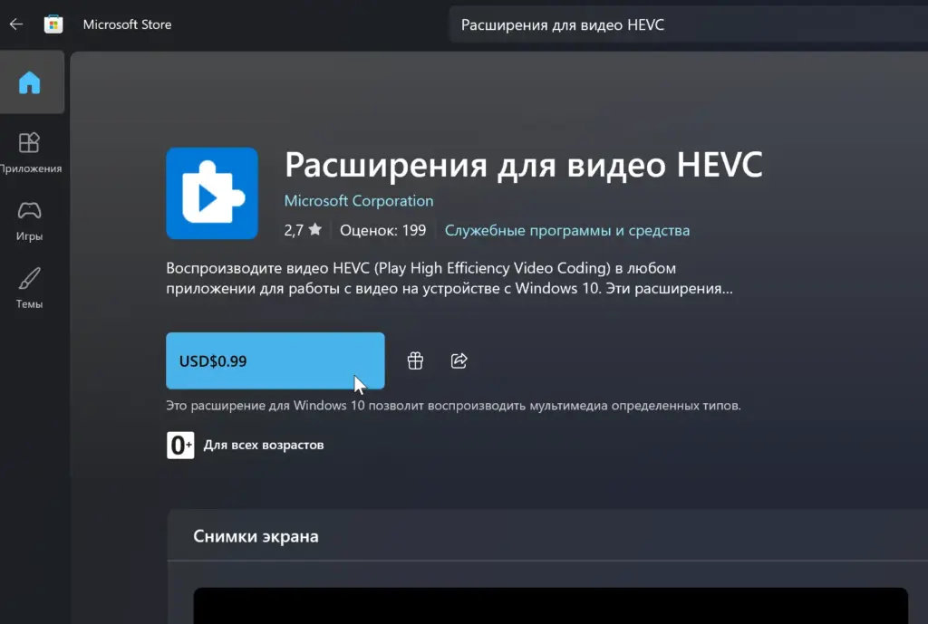Click Для всех возрастов label
The width and height of the screenshot is (928, 624).
(264, 445)
